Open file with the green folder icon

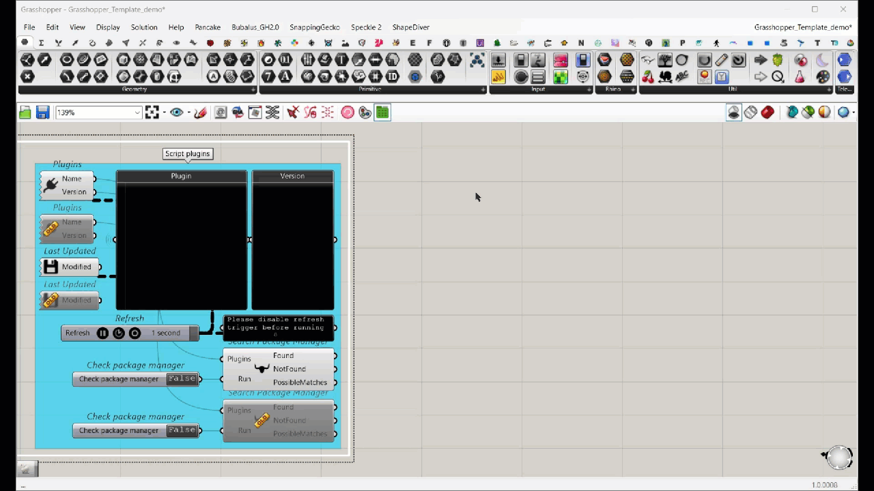25,113
